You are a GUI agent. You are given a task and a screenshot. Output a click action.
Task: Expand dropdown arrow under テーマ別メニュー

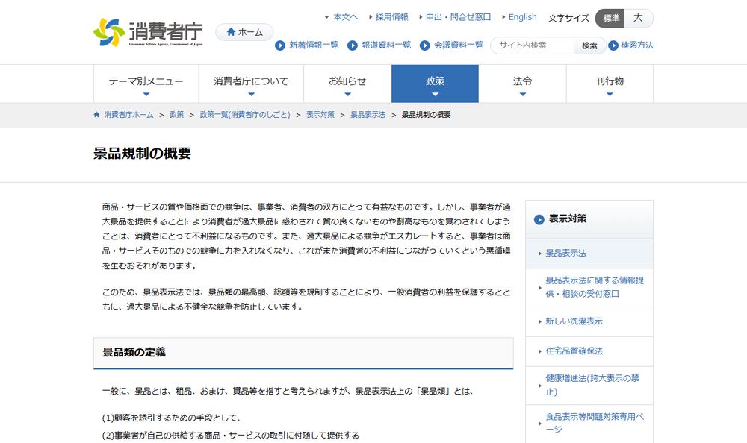tap(146, 94)
